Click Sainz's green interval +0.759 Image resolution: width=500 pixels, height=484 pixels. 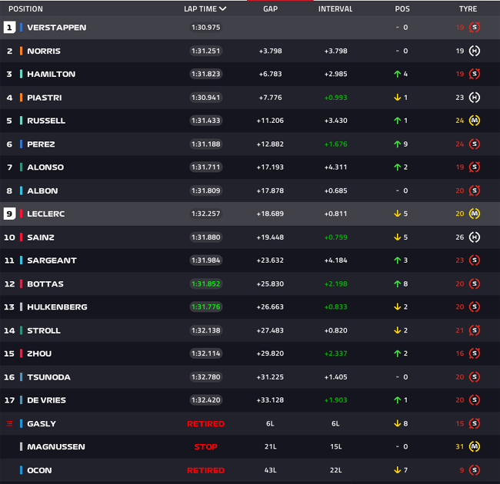pyautogui.click(x=336, y=237)
